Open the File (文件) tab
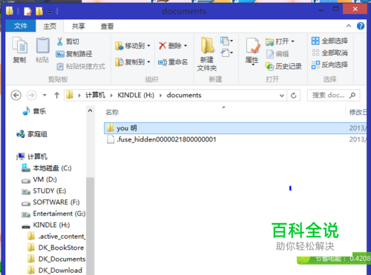Viewport: 371px width, 275px height. tap(21, 26)
